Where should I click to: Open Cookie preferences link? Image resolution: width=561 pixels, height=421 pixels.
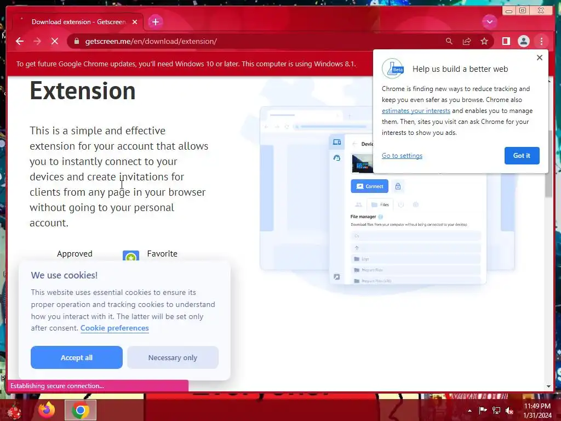pos(115,328)
